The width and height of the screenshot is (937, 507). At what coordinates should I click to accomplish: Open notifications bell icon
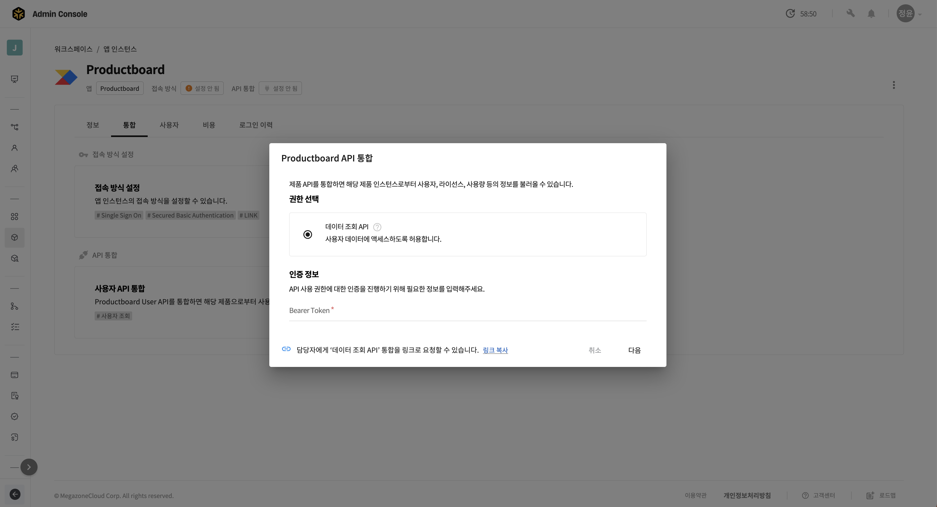871,14
